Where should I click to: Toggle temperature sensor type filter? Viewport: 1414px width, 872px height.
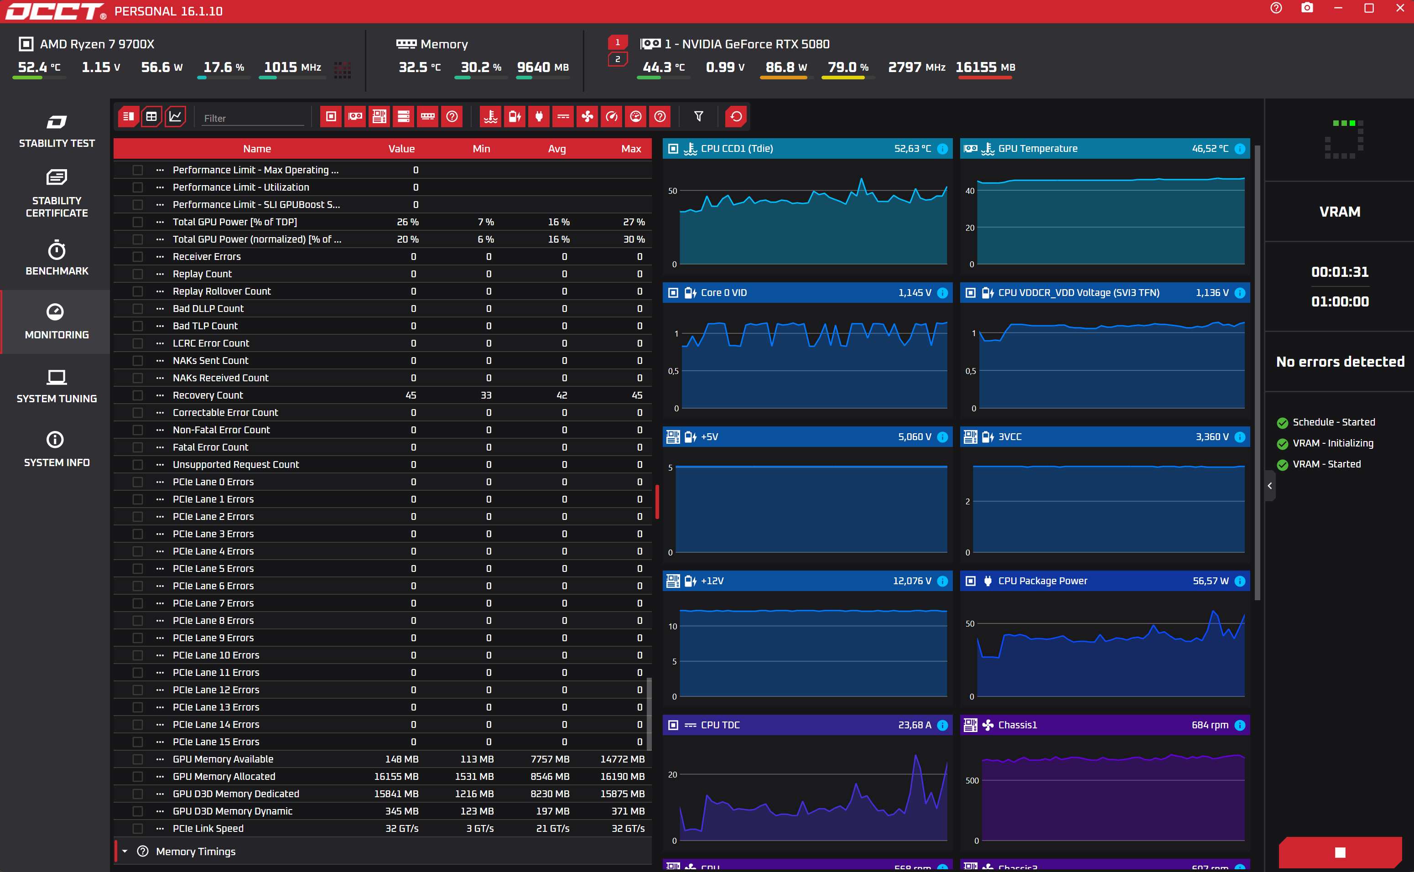point(491,116)
